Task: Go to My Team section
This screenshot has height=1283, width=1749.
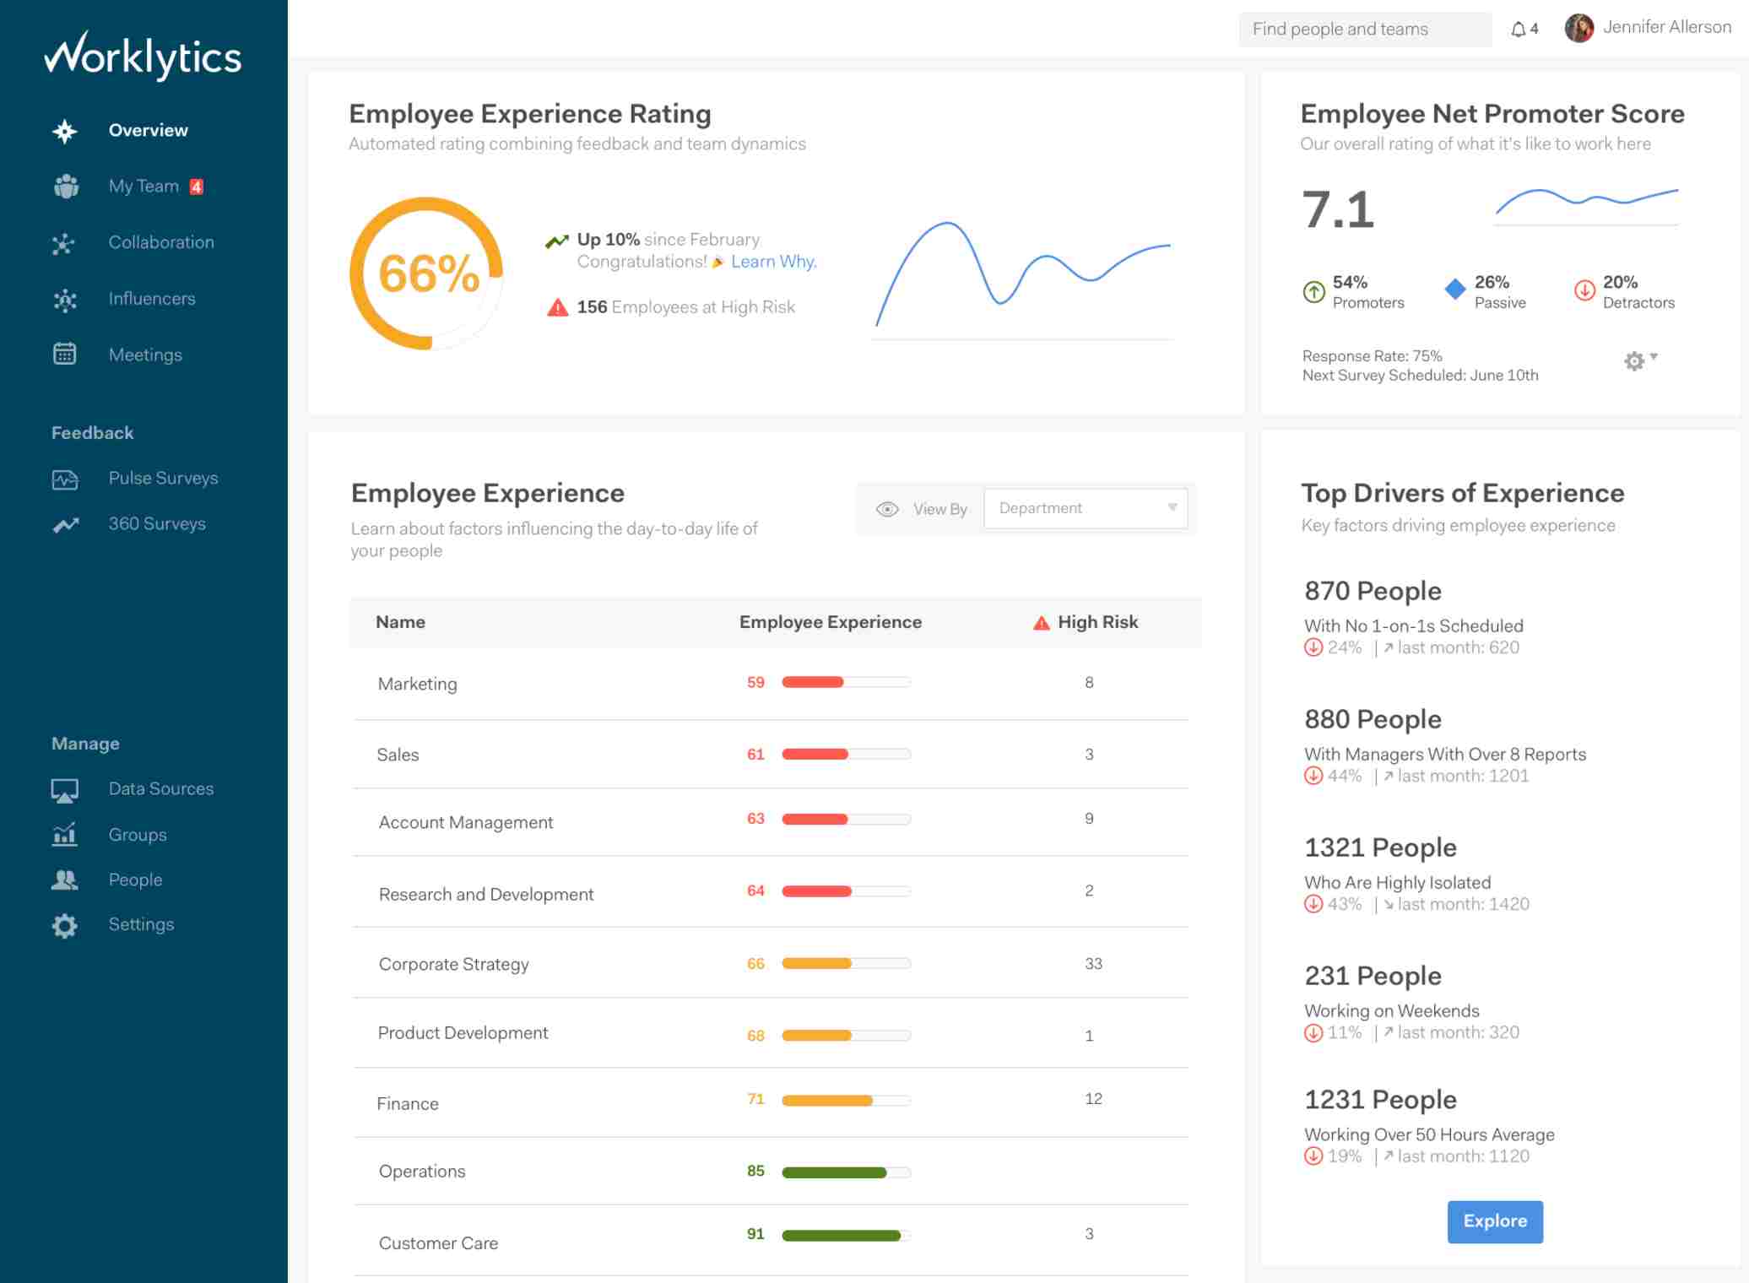Action: tap(143, 187)
